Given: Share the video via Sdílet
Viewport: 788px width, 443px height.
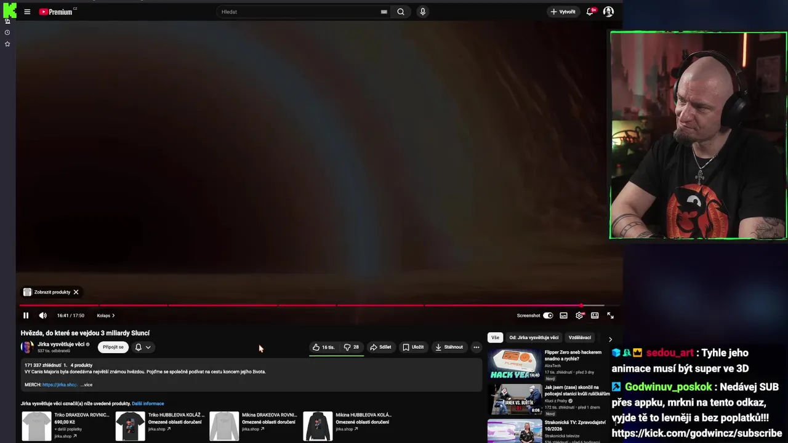Looking at the screenshot, I should pos(380,347).
